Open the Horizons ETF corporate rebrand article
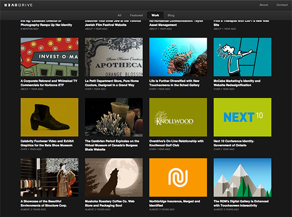 point(49,83)
